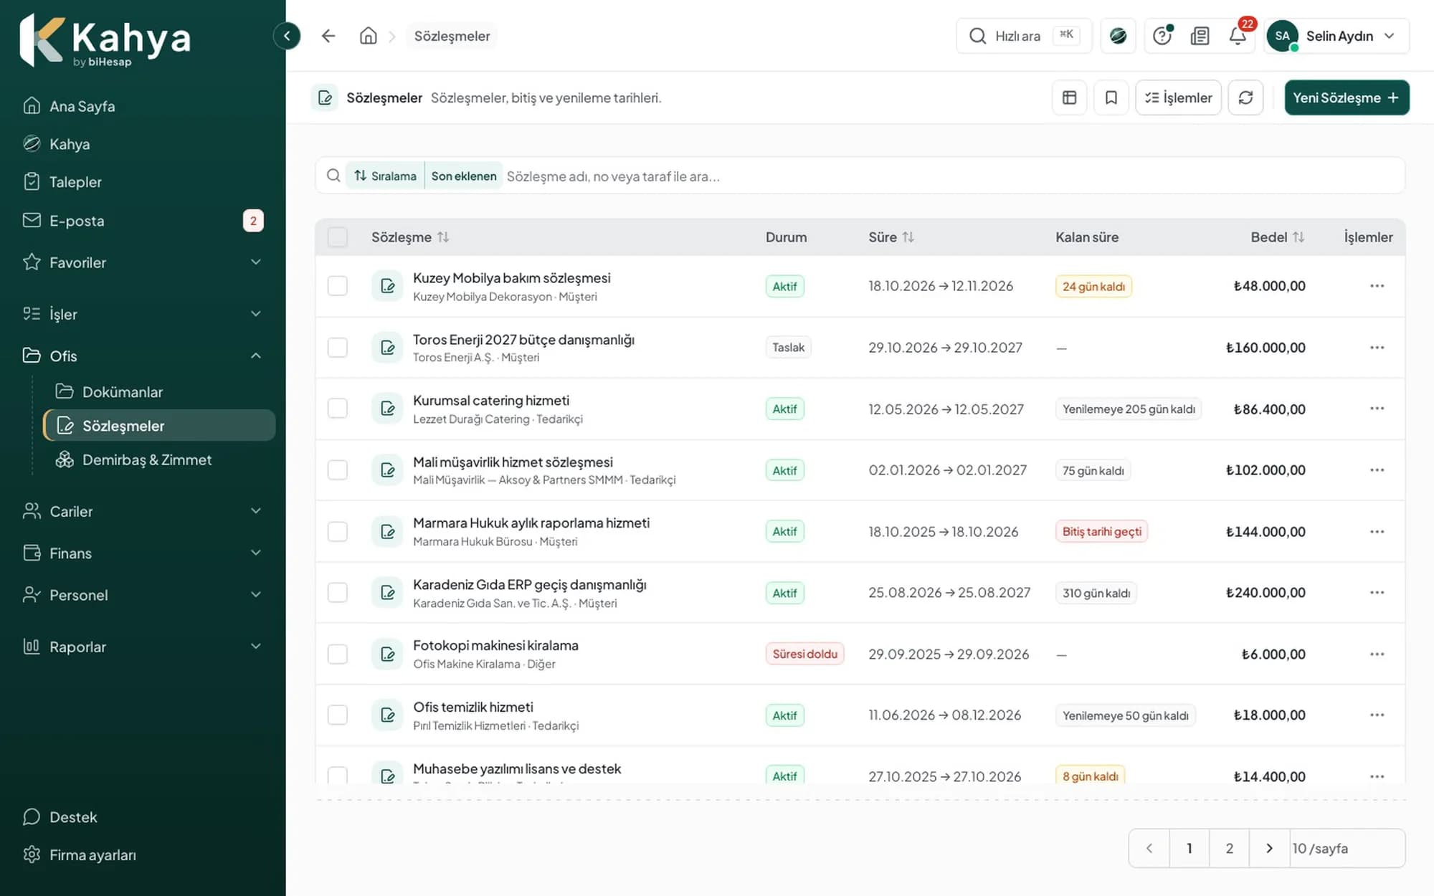Viewport: 1434px width, 896px height.
Task: Check the Toros Enerji 2027 bütçe danışmanlığı row
Action: point(337,348)
